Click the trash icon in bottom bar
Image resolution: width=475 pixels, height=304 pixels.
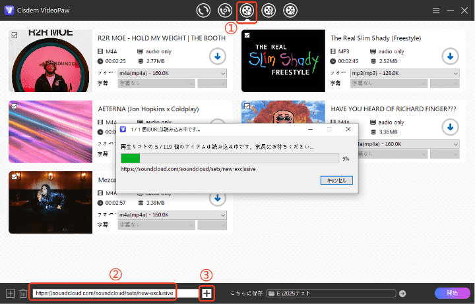coord(23,293)
